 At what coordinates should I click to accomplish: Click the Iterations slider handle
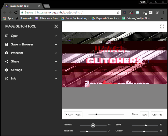[87, 131]
